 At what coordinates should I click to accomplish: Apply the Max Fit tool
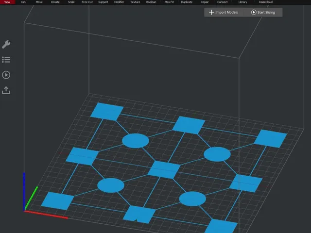pyautogui.click(x=169, y=2)
